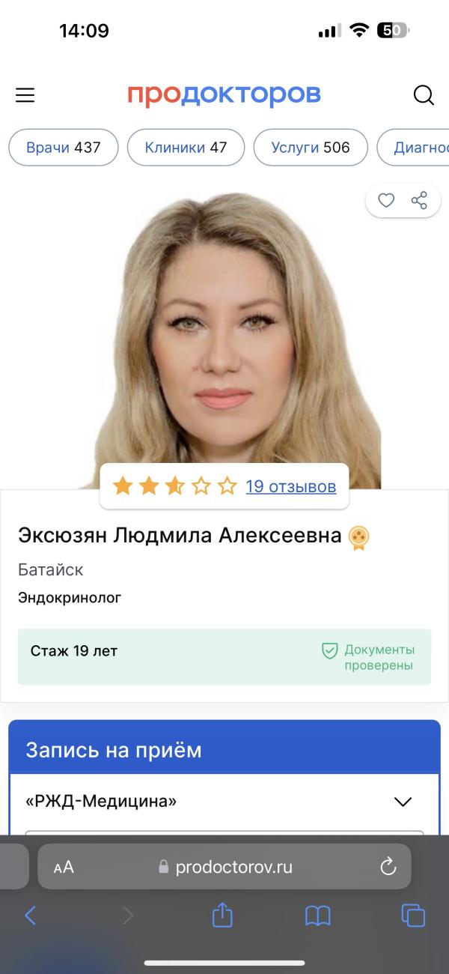Tap the search magnifier icon

coord(424,95)
